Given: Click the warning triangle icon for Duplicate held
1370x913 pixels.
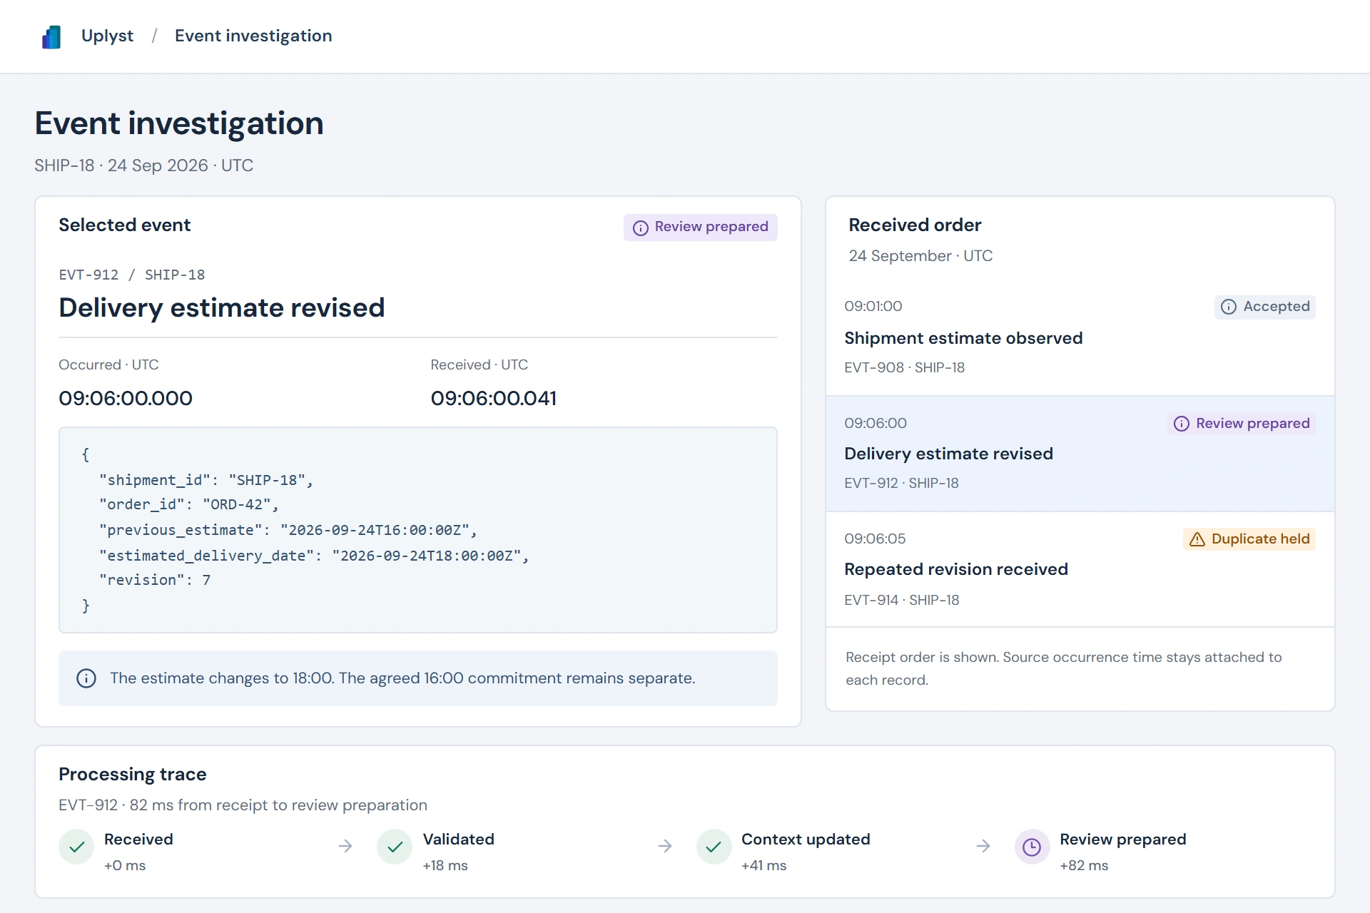Looking at the screenshot, I should (x=1197, y=539).
